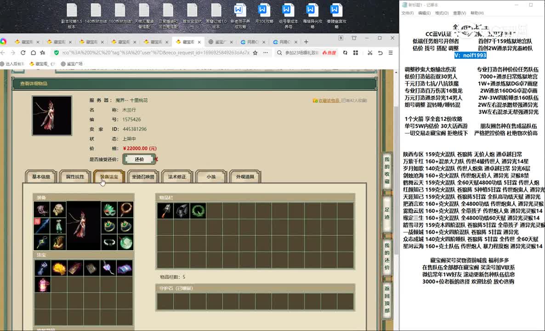
Task: Select the dark armor item in 物品栏
Action: tap(182, 211)
